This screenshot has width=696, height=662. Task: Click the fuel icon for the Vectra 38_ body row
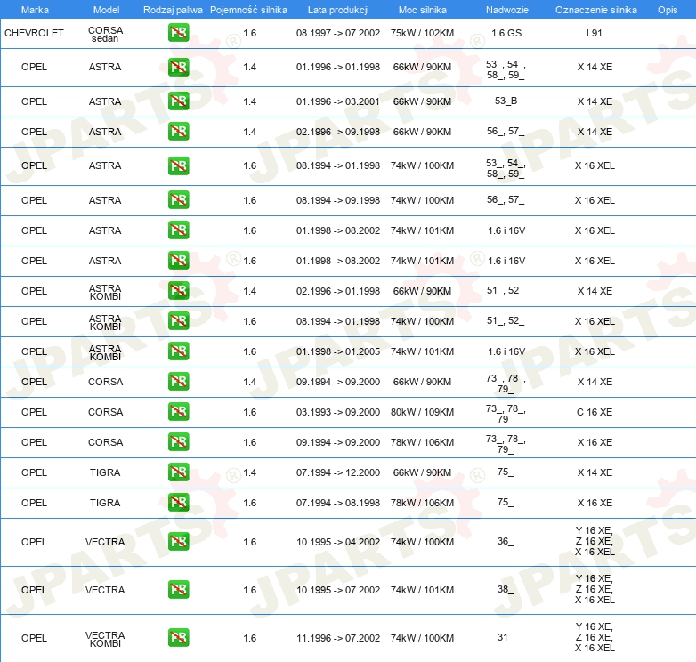(178, 590)
